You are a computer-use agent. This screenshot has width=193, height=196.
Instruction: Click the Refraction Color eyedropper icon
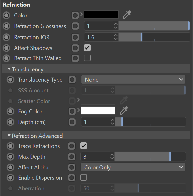click(127, 15)
